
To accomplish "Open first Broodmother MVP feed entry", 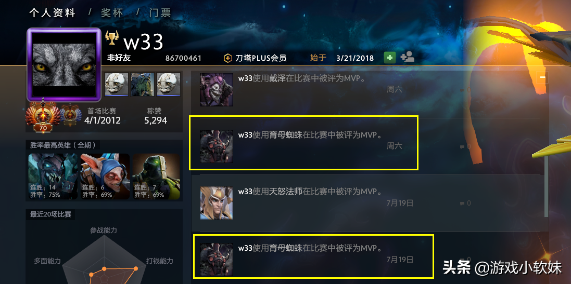I will click(x=303, y=143).
